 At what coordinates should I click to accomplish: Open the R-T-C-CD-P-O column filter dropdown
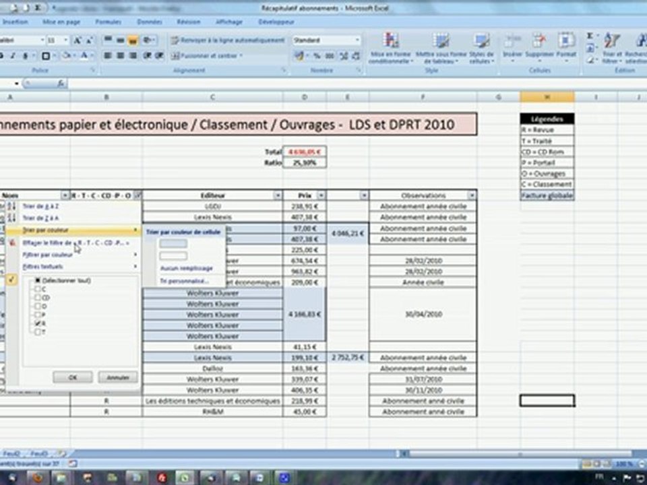[x=137, y=195]
